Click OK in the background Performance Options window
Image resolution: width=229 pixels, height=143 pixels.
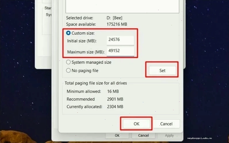tap(117, 136)
